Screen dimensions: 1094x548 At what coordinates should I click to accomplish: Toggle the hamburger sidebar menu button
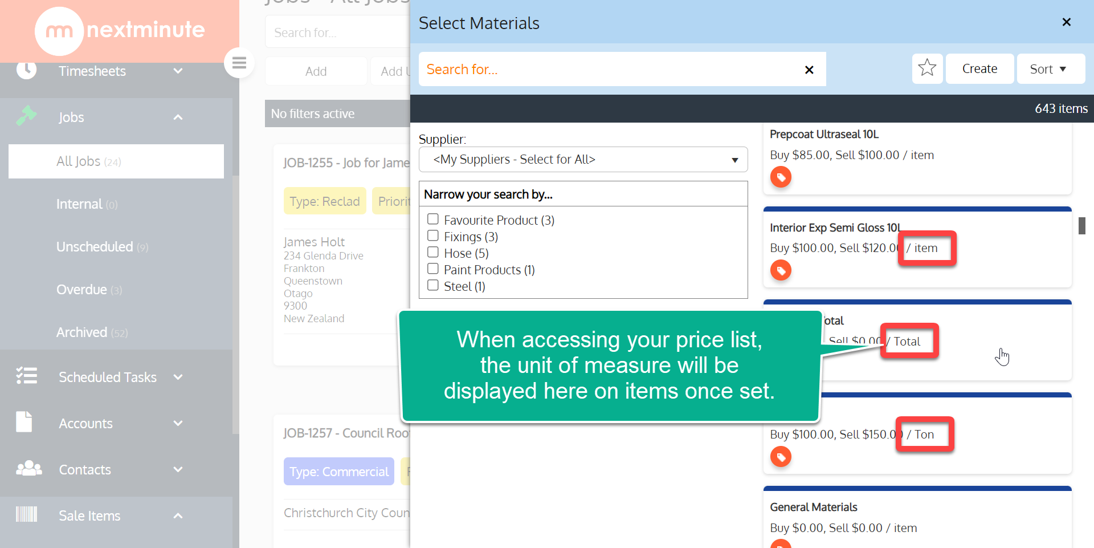click(x=239, y=63)
